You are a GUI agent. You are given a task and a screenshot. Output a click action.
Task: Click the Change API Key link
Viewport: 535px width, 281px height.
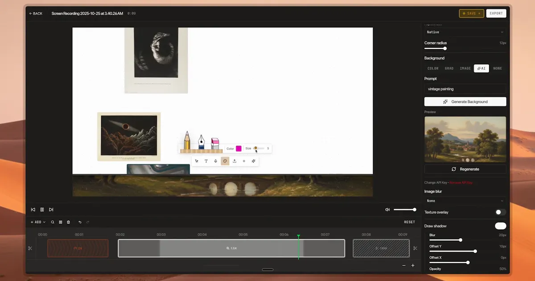pyautogui.click(x=436, y=182)
